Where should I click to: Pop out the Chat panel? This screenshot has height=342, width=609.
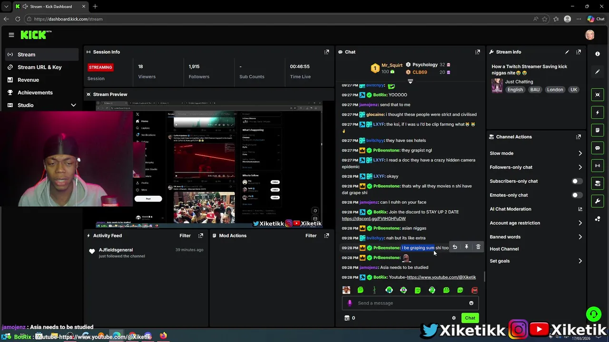[x=478, y=52]
